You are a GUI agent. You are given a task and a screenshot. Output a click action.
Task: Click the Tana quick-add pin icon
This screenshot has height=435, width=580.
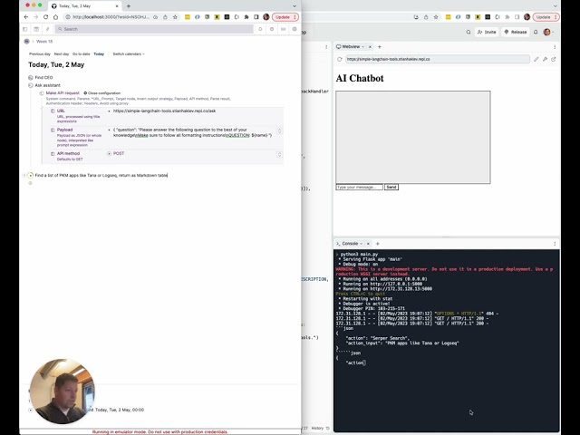pos(47,29)
